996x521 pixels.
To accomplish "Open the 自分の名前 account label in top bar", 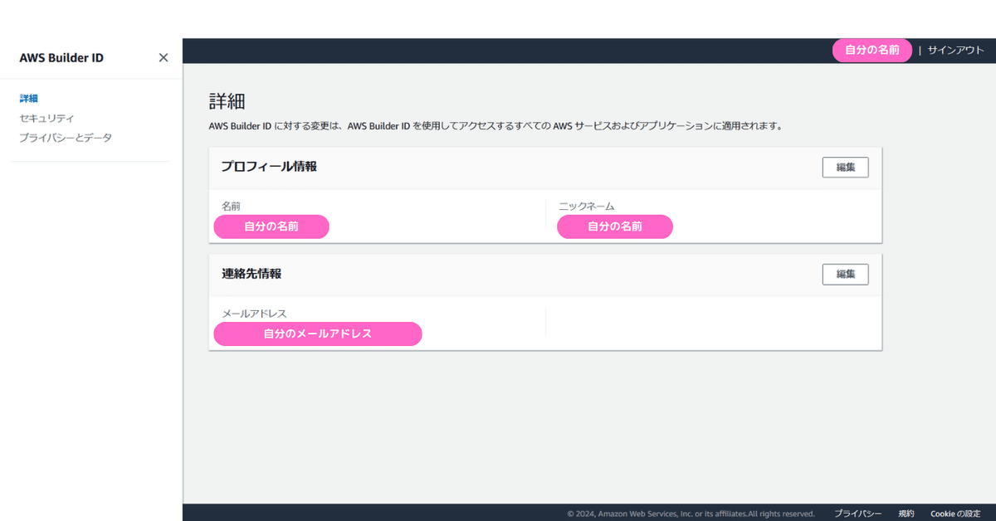I will click(872, 51).
